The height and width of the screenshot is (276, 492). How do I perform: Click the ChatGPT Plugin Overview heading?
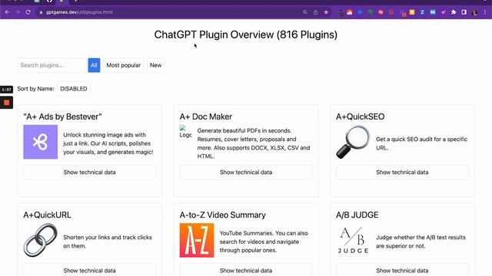(246, 34)
